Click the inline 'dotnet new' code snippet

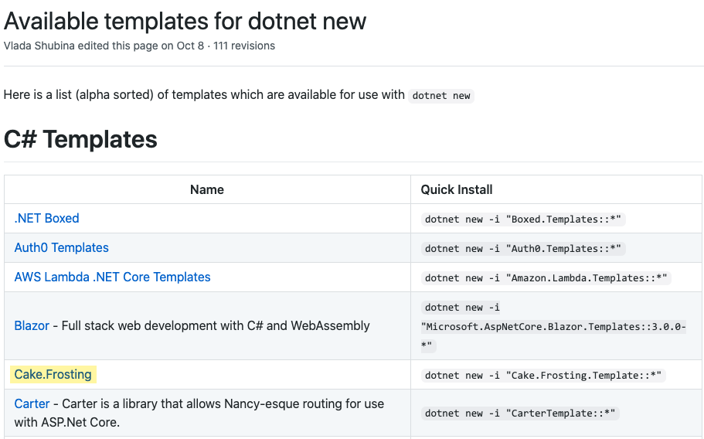point(441,96)
